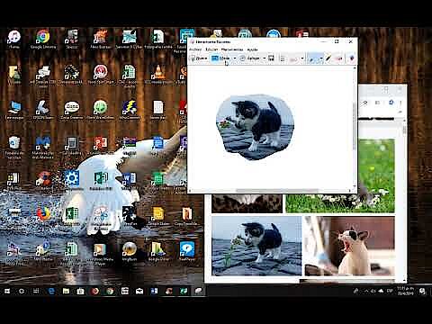Click the Nuevo snip button
Viewport: 432px width, 324px height.
click(198, 58)
